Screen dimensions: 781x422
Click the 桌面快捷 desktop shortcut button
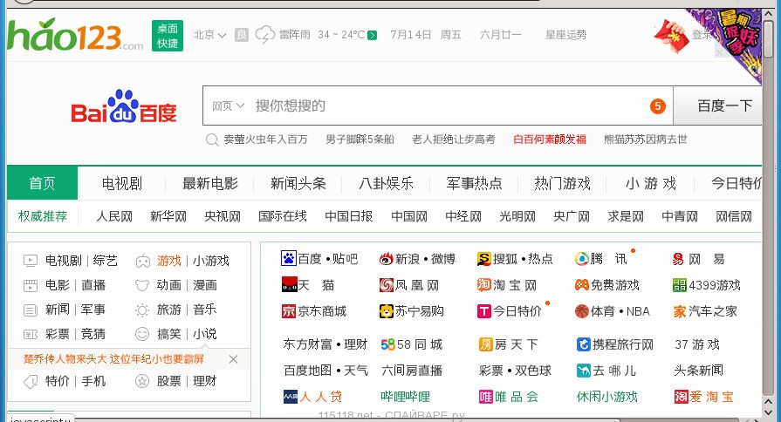click(x=167, y=36)
